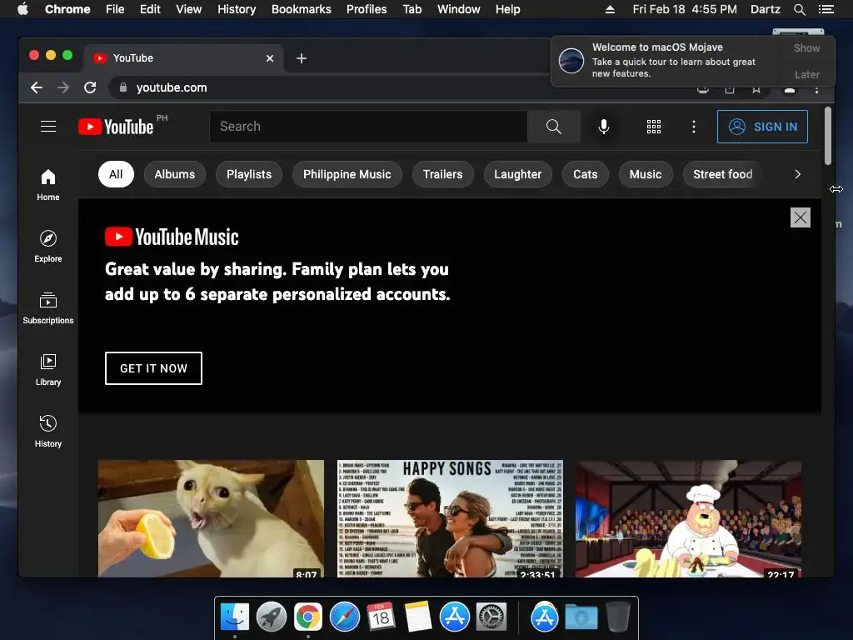The width and height of the screenshot is (853, 640).
Task: Select the Music filter chip
Action: (x=646, y=174)
